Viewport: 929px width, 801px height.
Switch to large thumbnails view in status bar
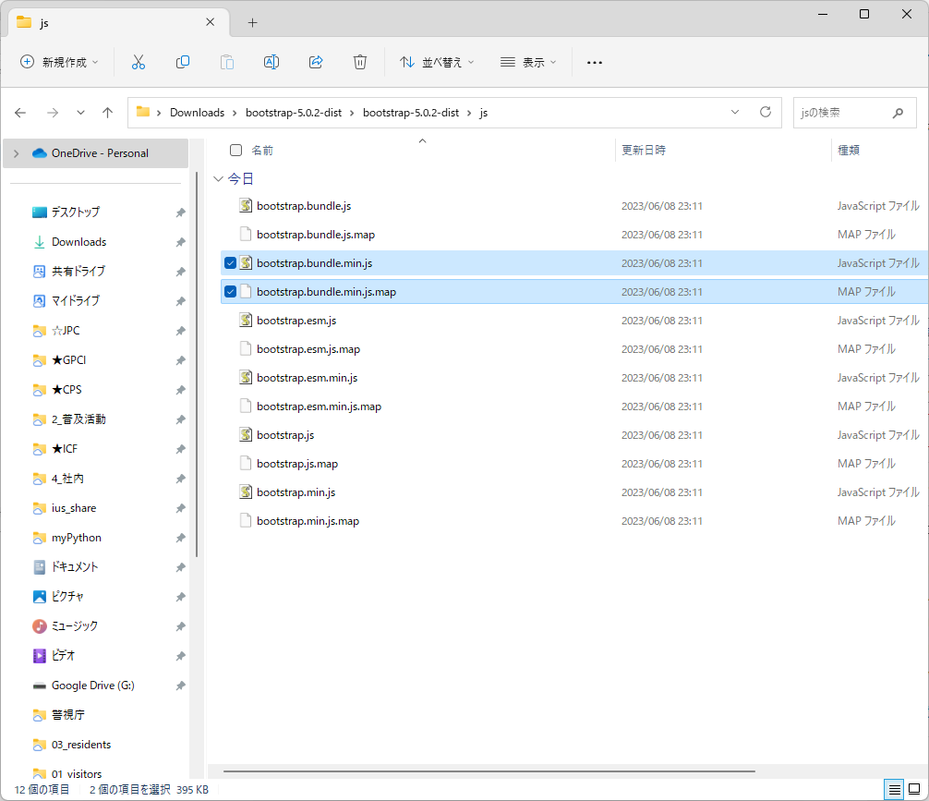click(x=914, y=789)
